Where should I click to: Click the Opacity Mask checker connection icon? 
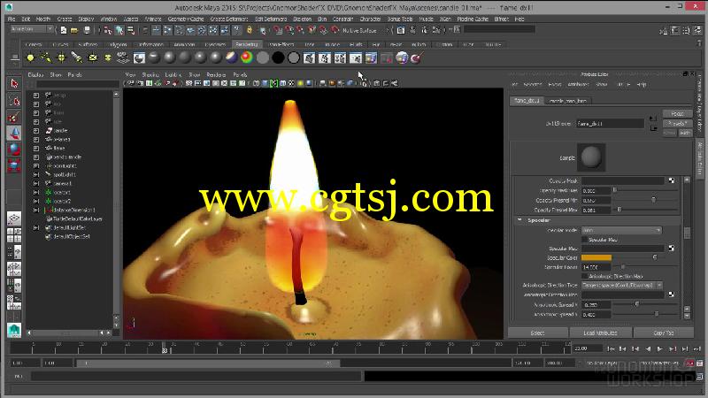click(x=672, y=180)
